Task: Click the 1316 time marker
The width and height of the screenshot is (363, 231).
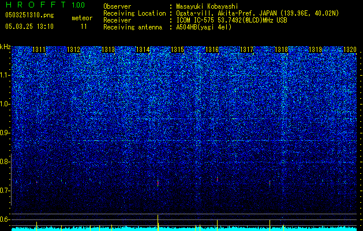Action: click(x=212, y=50)
